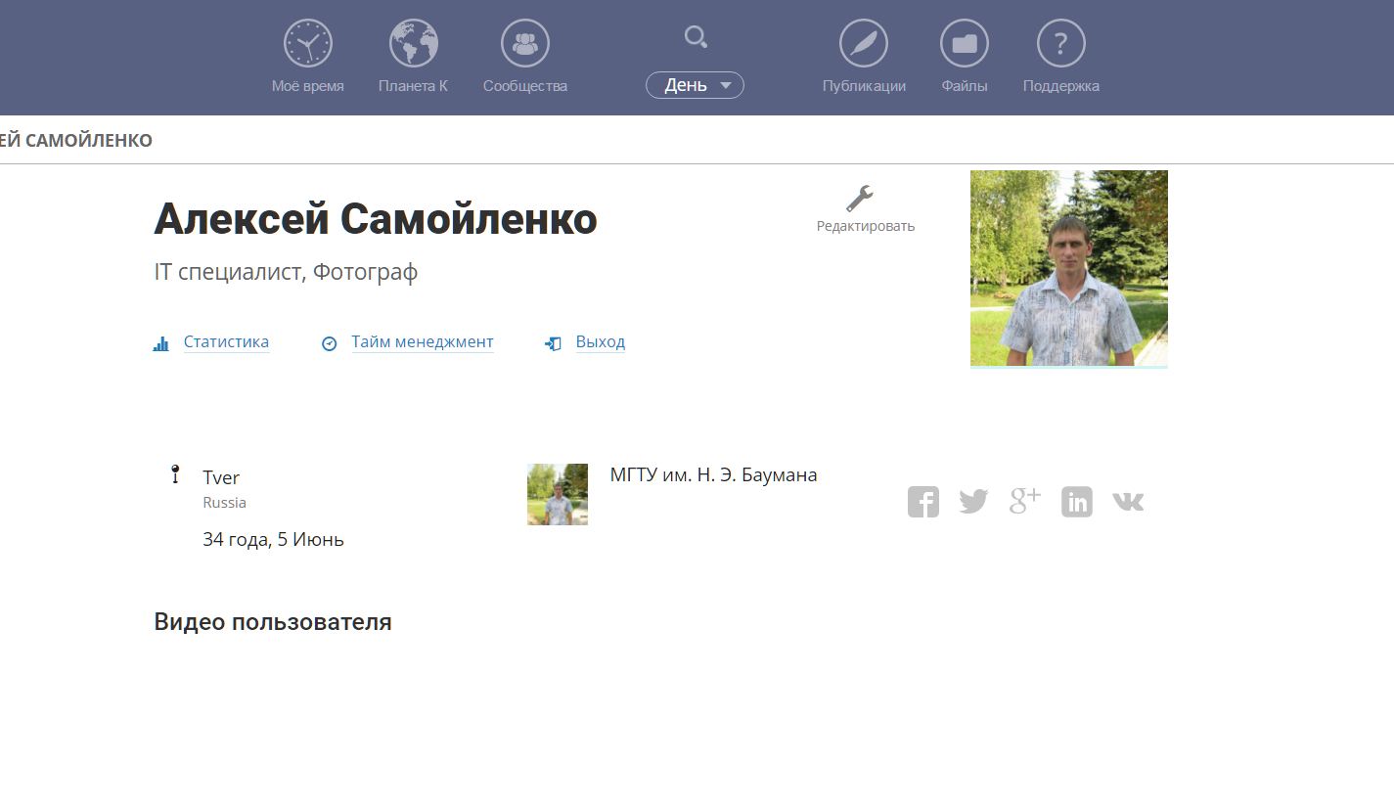
Task: Open the LinkedIn social icon
Action: pos(1077,502)
